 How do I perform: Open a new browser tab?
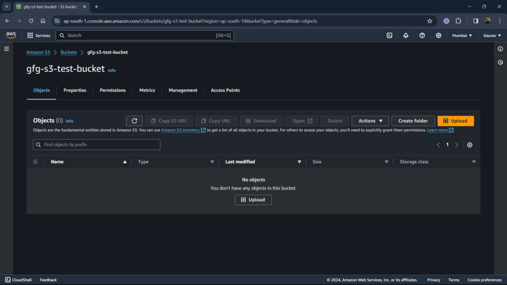point(96,7)
